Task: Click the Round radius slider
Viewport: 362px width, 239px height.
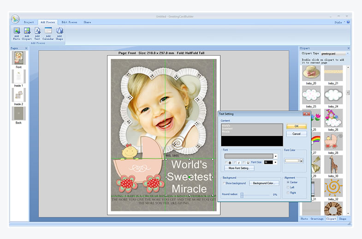Action: click(x=241, y=195)
